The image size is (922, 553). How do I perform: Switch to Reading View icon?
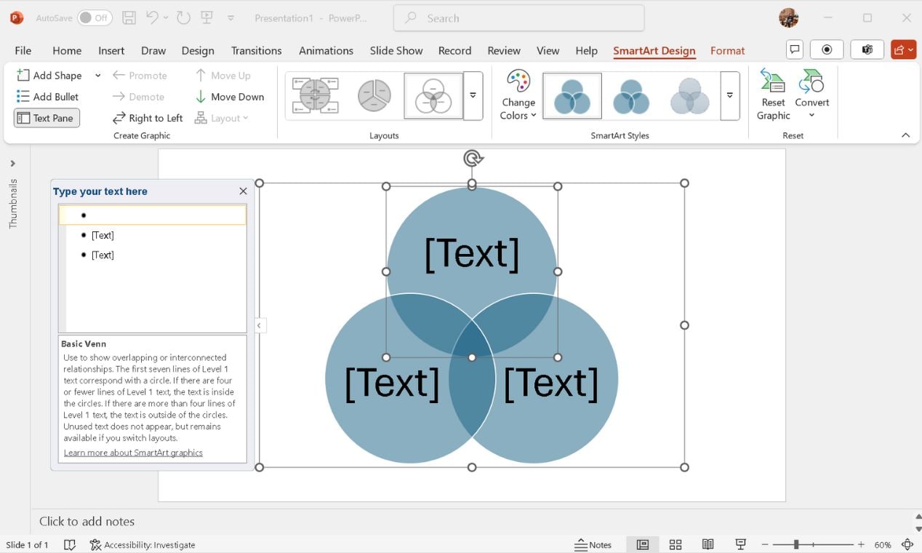pos(707,544)
